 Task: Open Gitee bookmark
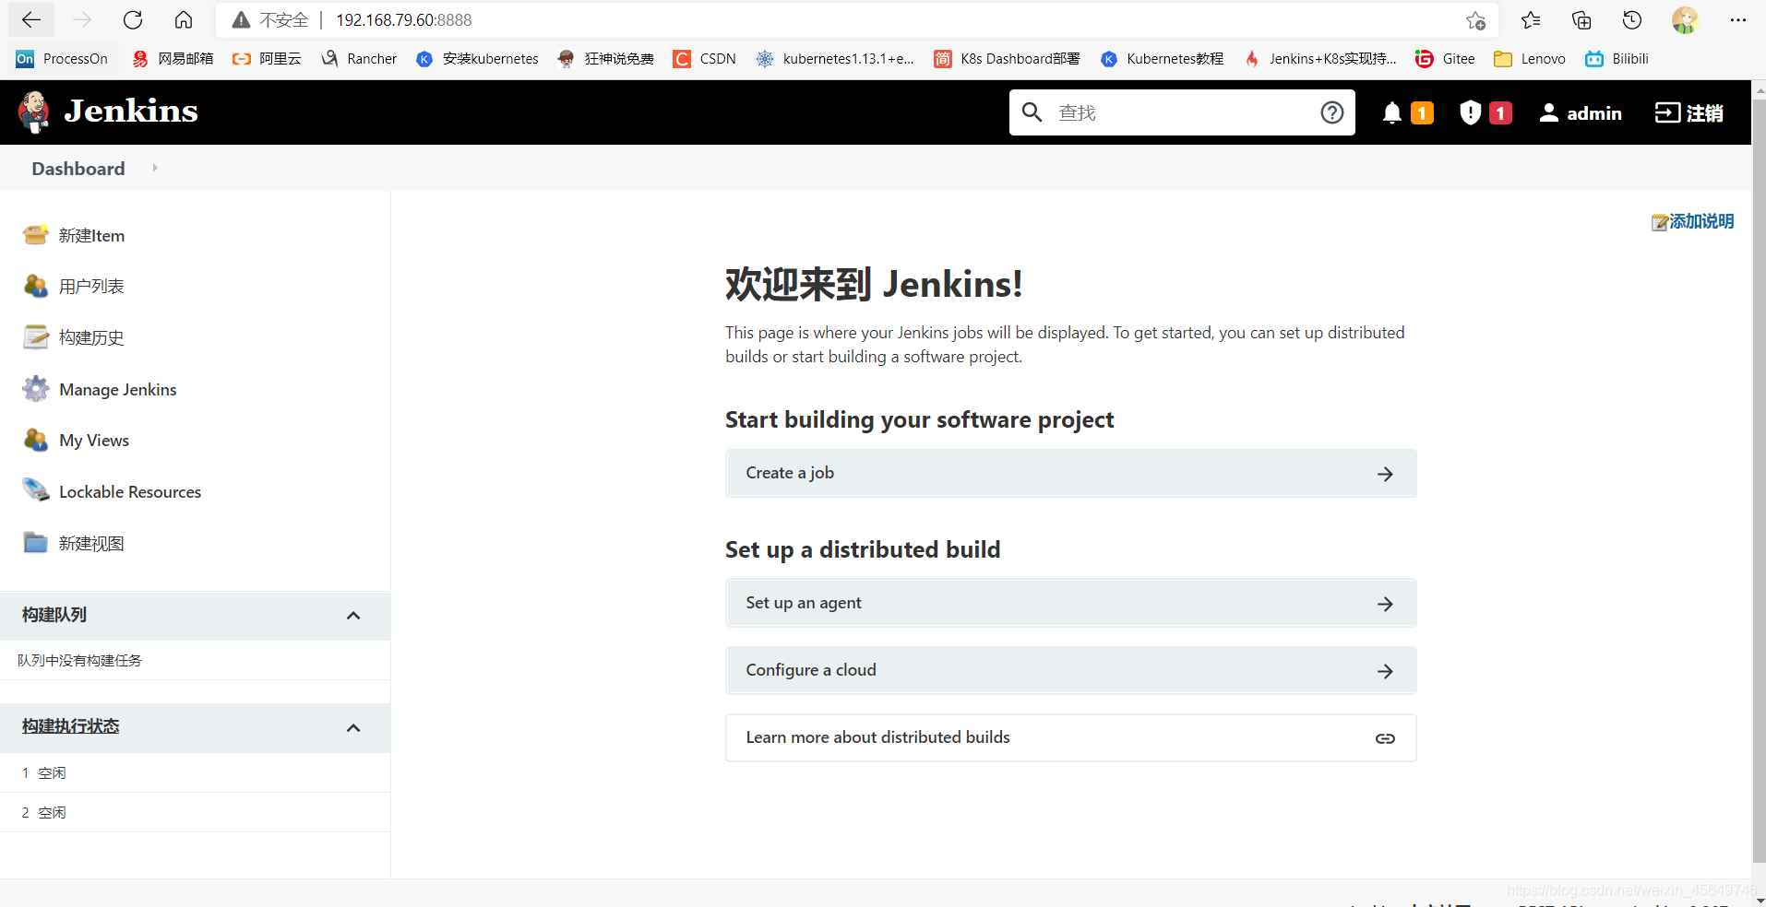tap(1445, 59)
